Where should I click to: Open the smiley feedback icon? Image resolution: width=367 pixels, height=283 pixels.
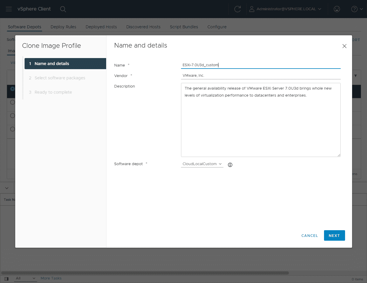coord(337,9)
